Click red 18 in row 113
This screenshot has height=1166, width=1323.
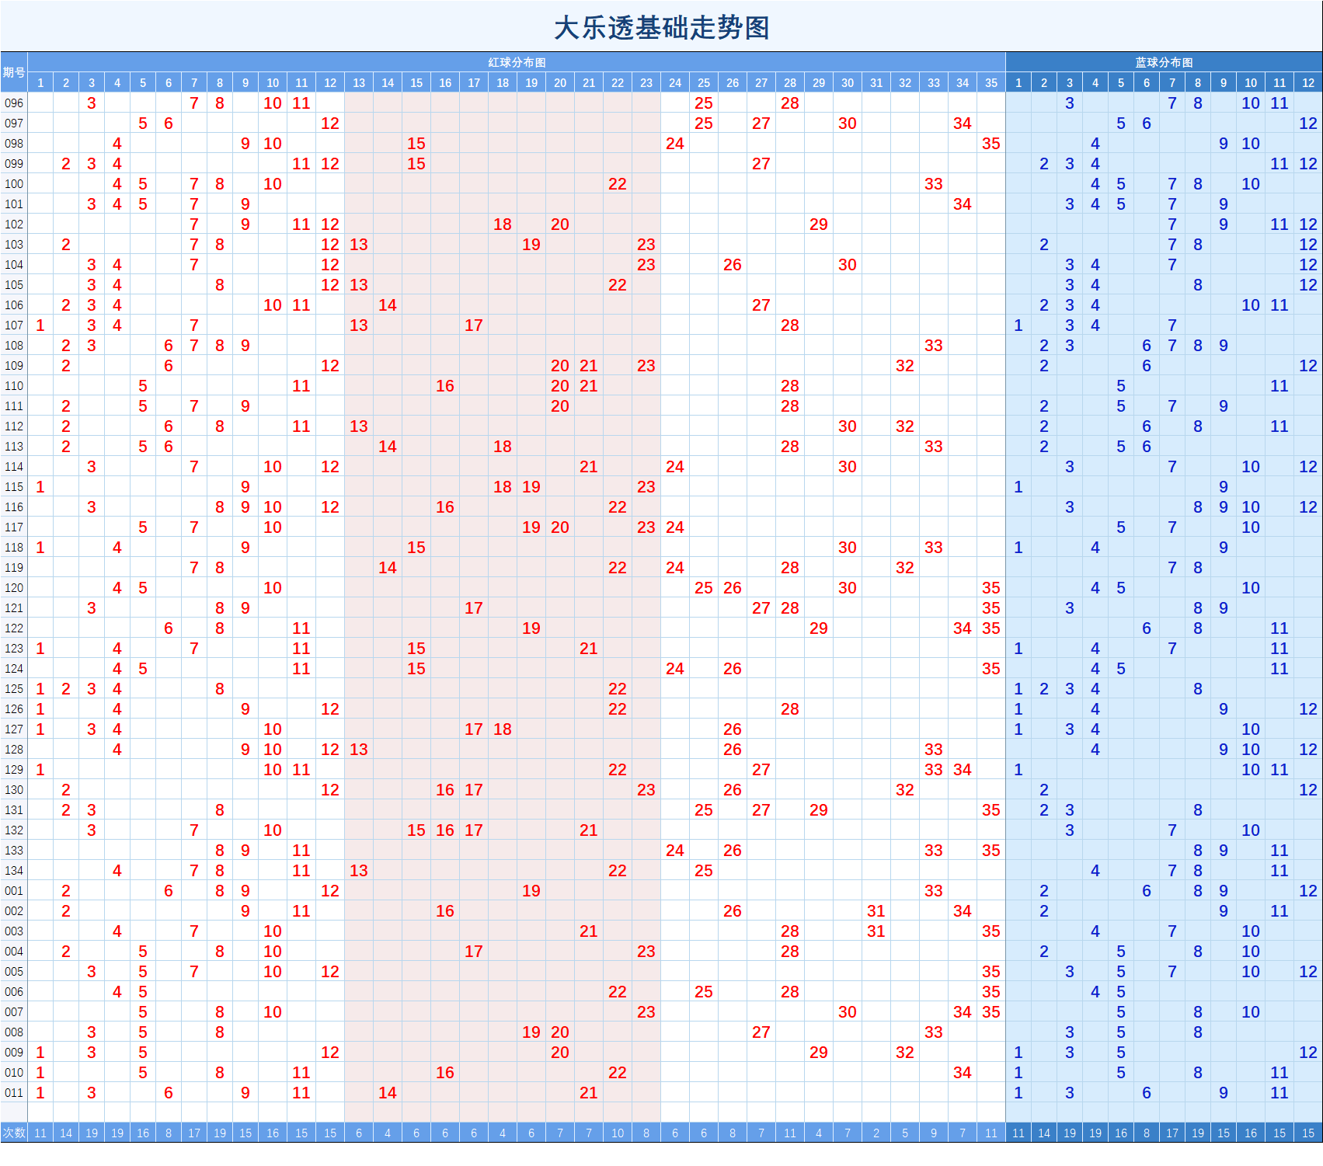pos(503,446)
